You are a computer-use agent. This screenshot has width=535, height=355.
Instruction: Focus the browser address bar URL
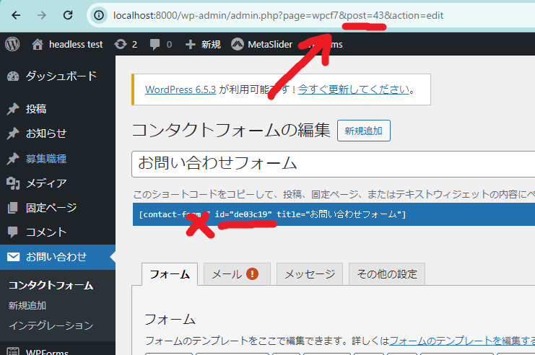[x=278, y=15]
